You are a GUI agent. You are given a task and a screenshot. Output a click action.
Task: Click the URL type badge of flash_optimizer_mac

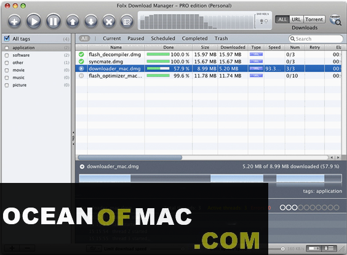click(x=256, y=76)
